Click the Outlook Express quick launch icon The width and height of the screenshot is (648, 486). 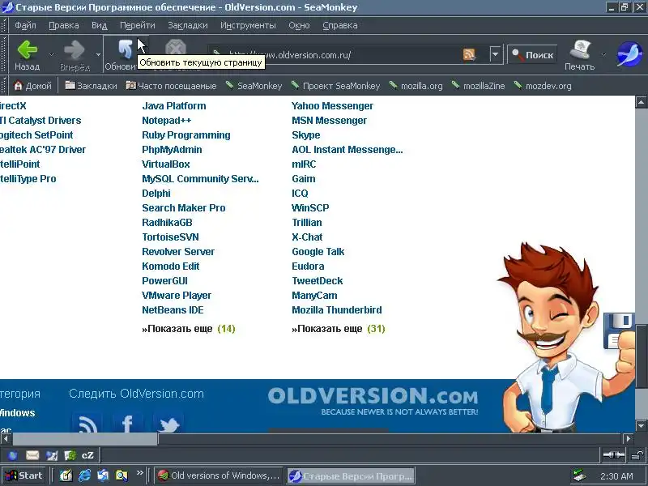[103, 475]
